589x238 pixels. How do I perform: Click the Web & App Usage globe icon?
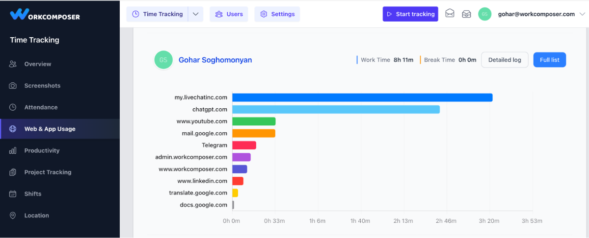point(13,129)
